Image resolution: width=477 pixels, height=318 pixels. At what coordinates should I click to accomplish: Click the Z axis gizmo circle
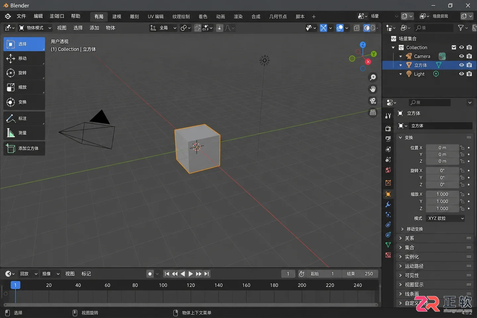(x=363, y=45)
